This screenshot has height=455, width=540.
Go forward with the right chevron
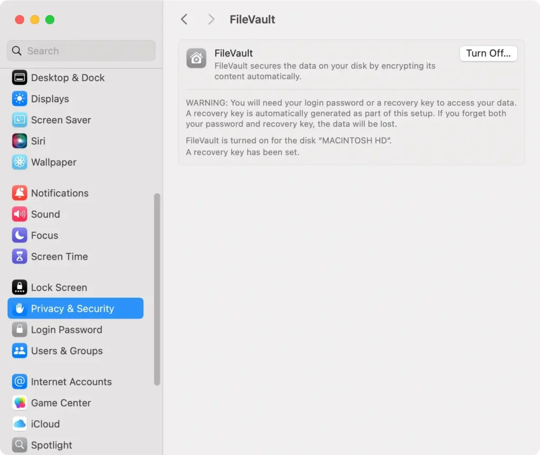(x=211, y=19)
